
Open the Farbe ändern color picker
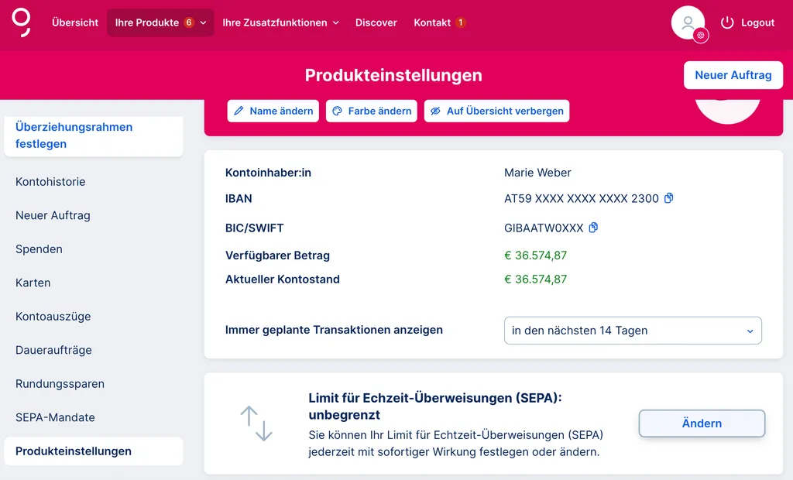(372, 111)
